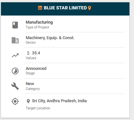Click the Target Location label
The width and height of the screenshot is (134, 120).
click(38, 108)
